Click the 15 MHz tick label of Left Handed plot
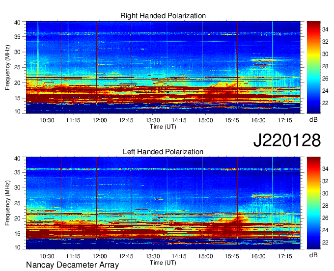 pyautogui.click(x=17, y=234)
